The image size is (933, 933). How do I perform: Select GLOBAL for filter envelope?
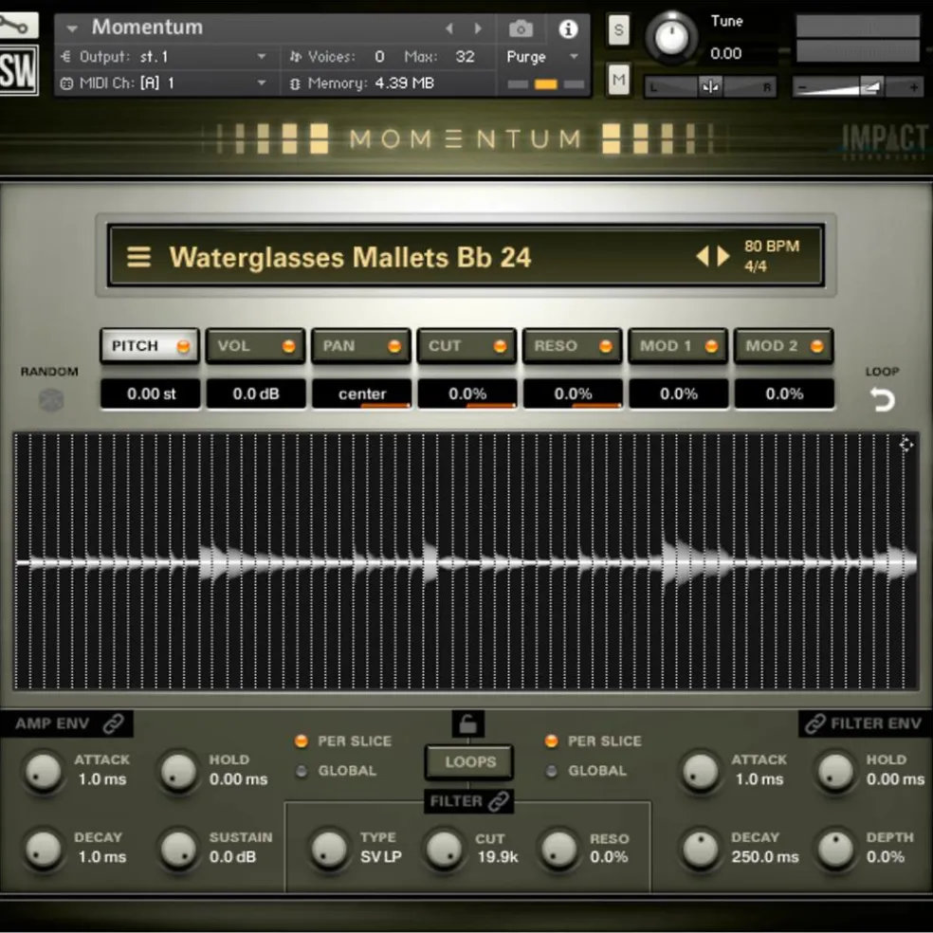coord(551,771)
